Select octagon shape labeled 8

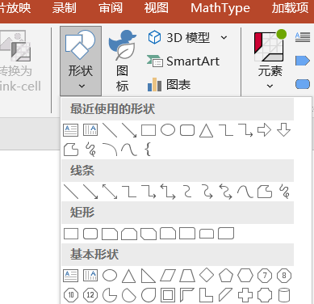(x=284, y=276)
